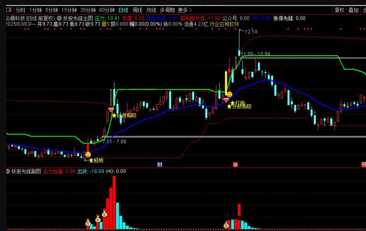Click the red gem icon above left 分歧低吸
This screenshot has height=231, width=366.
111,110
